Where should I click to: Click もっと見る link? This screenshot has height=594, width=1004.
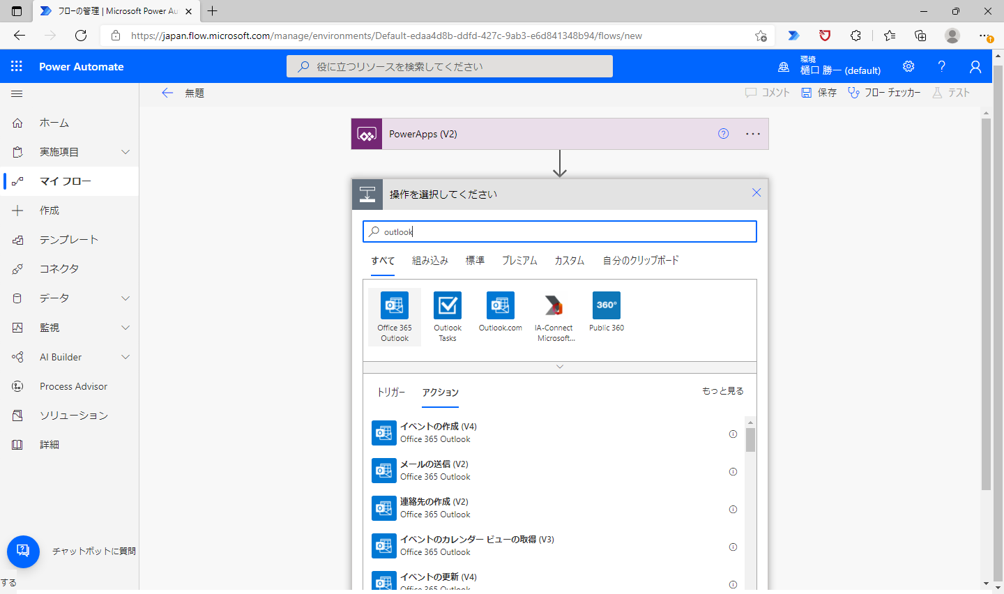tap(723, 391)
